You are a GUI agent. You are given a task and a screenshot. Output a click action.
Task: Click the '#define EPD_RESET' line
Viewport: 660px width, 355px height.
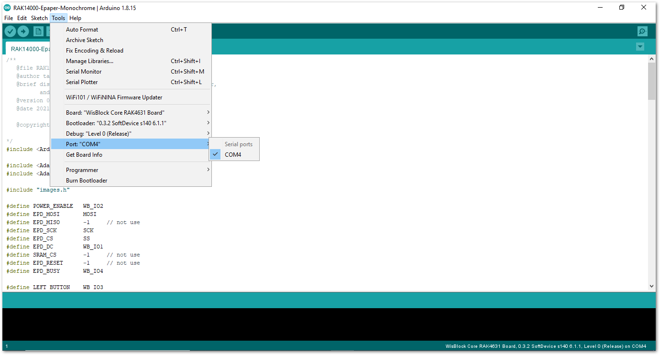(73, 263)
